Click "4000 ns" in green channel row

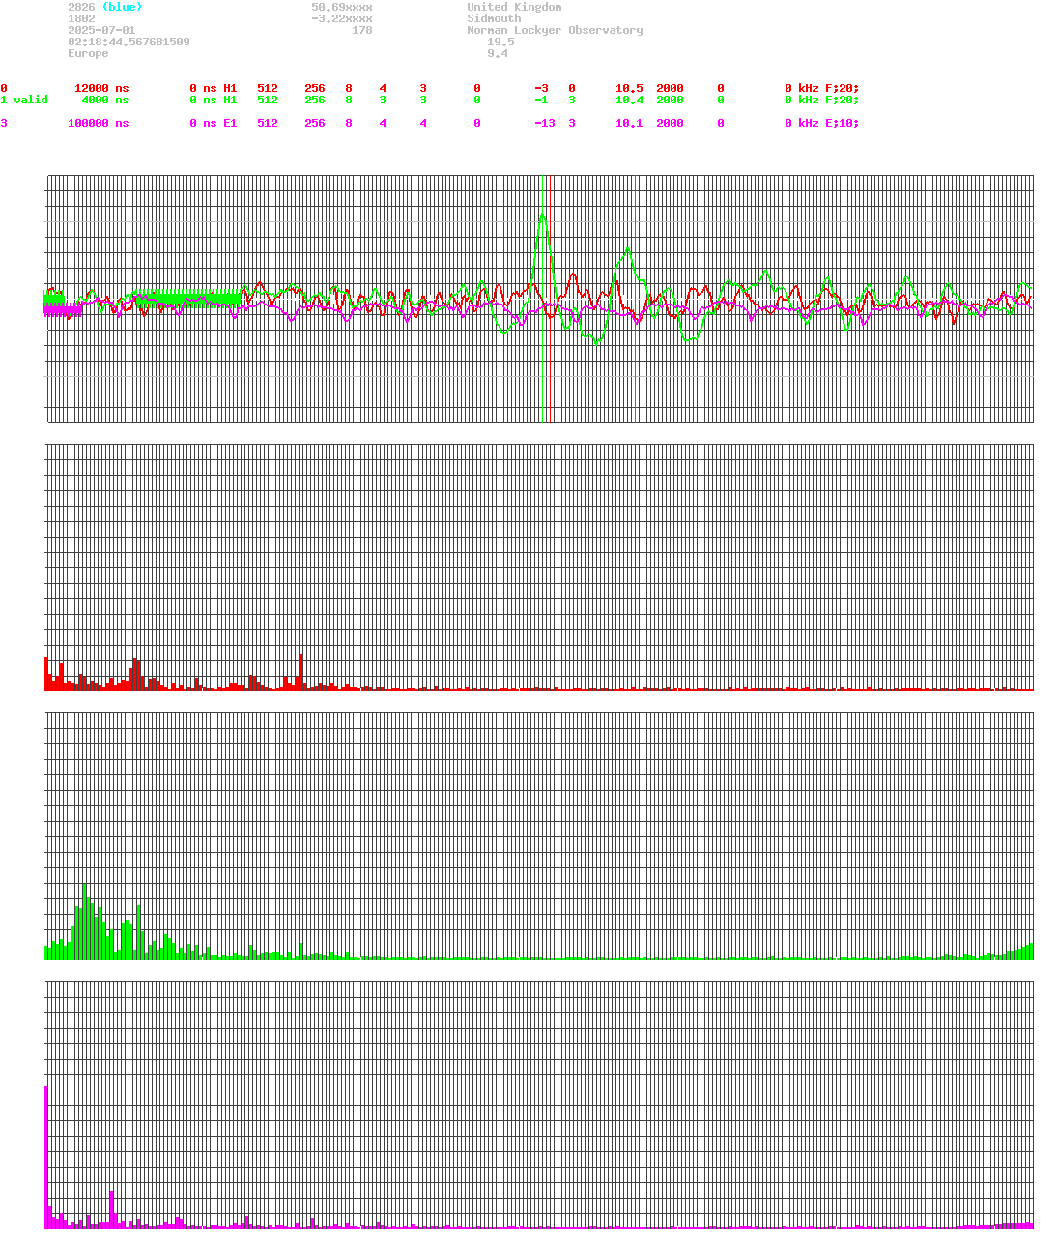coord(105,100)
